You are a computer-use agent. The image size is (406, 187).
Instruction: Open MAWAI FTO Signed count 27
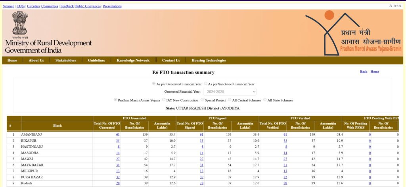point(201,159)
